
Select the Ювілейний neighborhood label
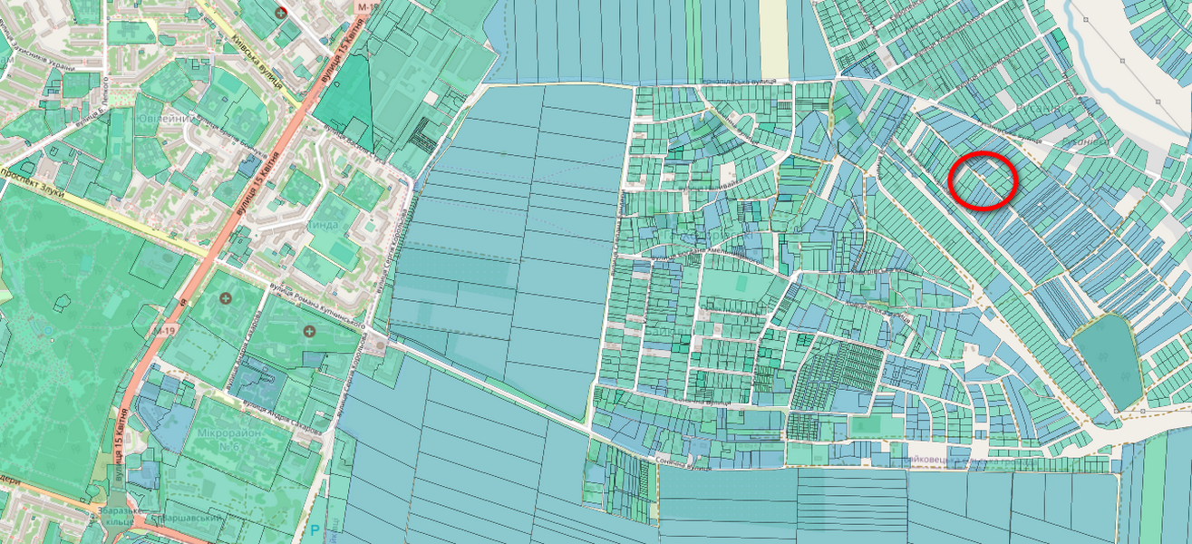(x=163, y=121)
